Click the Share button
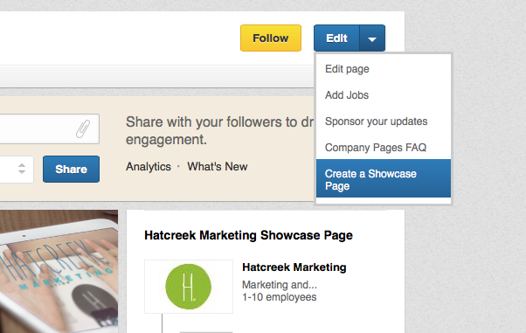This screenshot has width=526, height=333. coord(71,170)
